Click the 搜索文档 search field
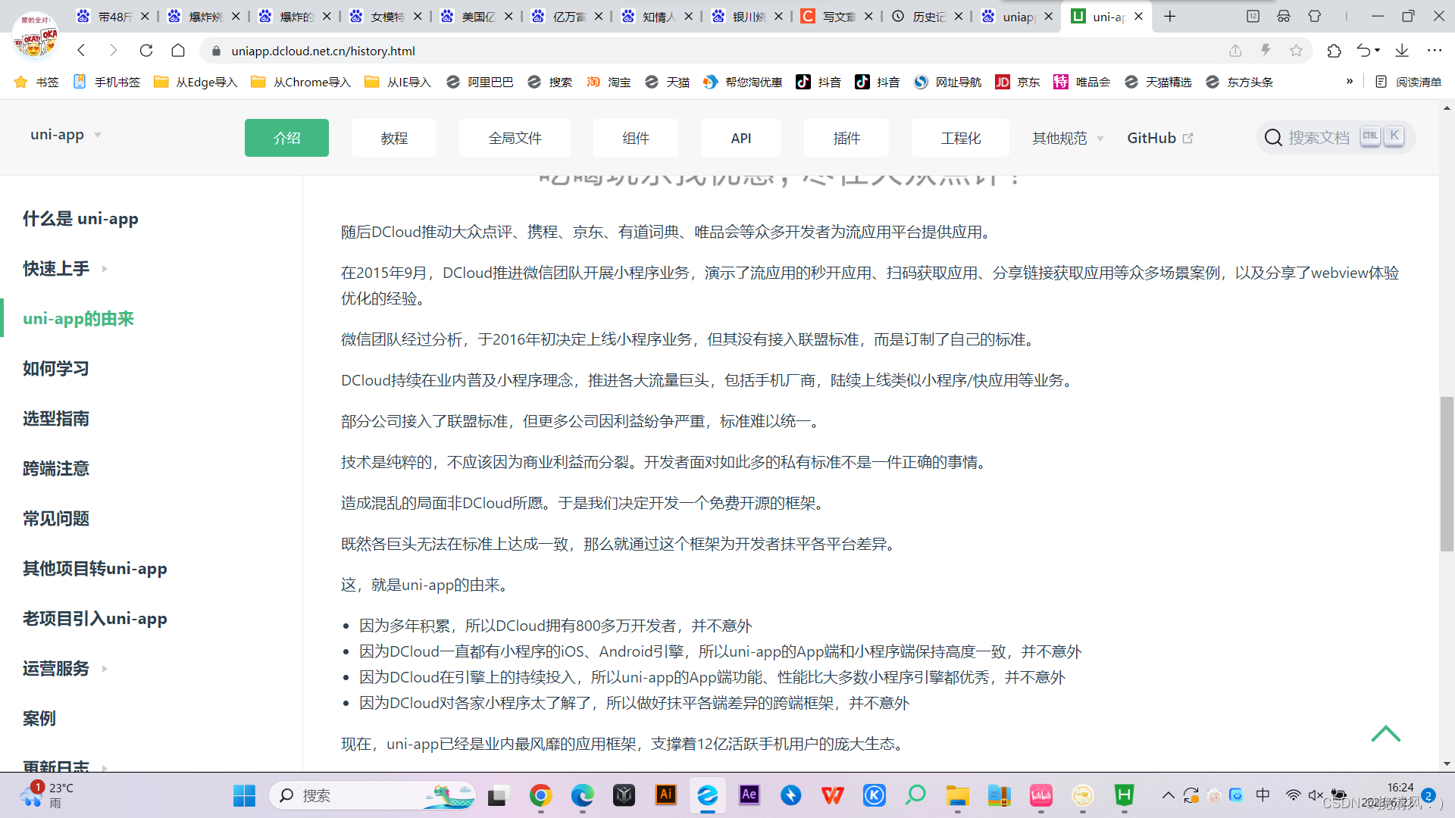Viewport: 1455px width, 818px height. (1319, 138)
